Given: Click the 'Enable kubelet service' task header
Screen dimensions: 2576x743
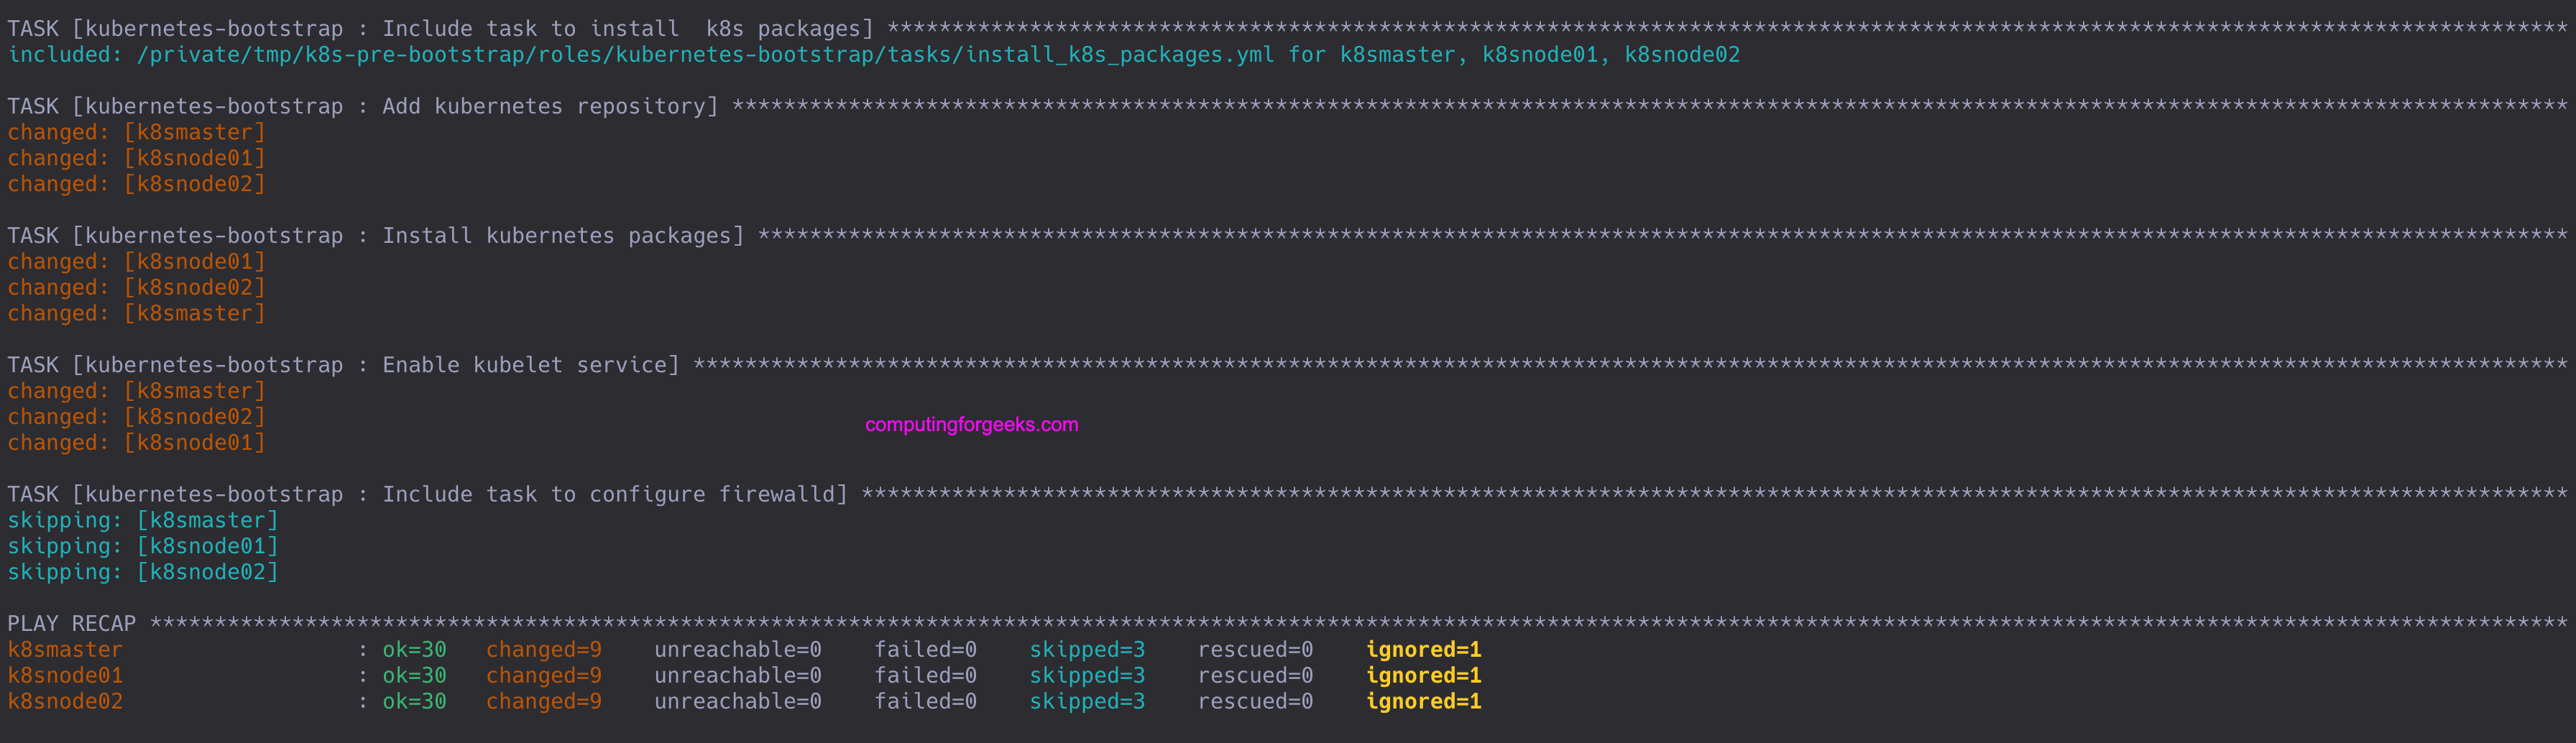Looking at the screenshot, I should pos(1287,365).
